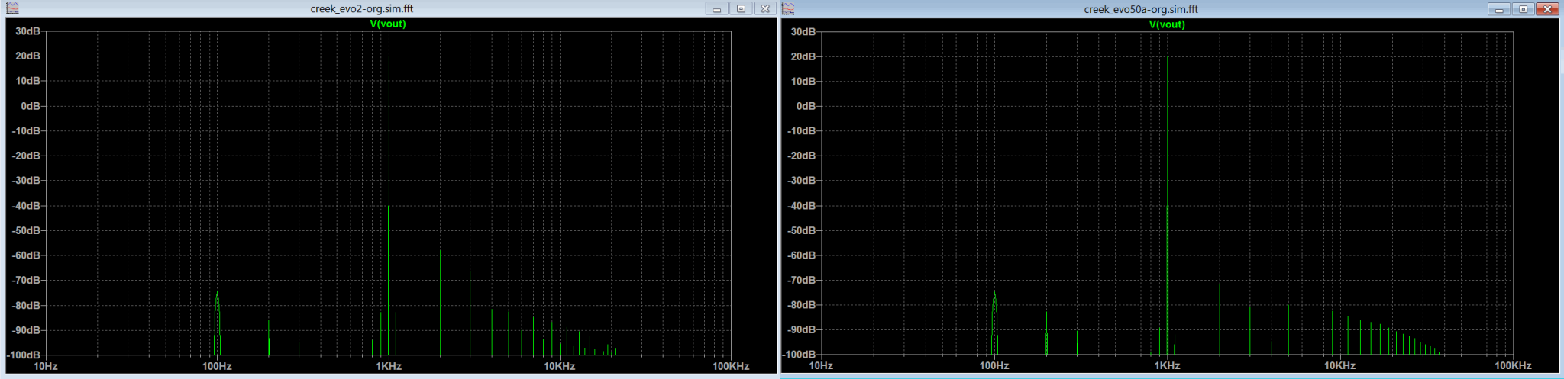Click the 30dB axis label in the evo50a plot
The height and width of the screenshot is (379, 1564).
pos(803,31)
